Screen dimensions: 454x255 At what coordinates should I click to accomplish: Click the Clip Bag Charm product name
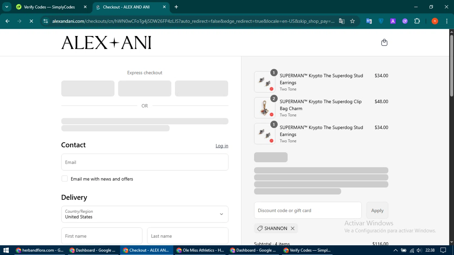pyautogui.click(x=321, y=105)
